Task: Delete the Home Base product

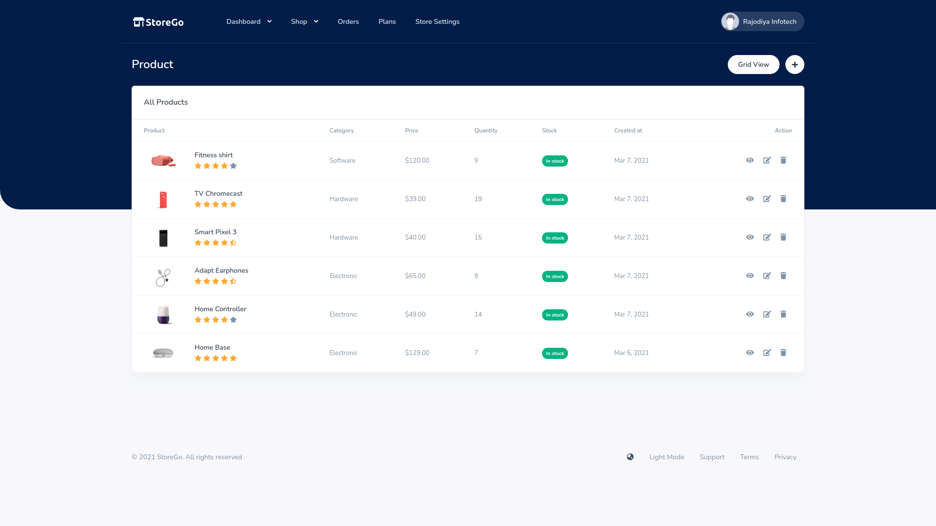Action: click(x=783, y=353)
